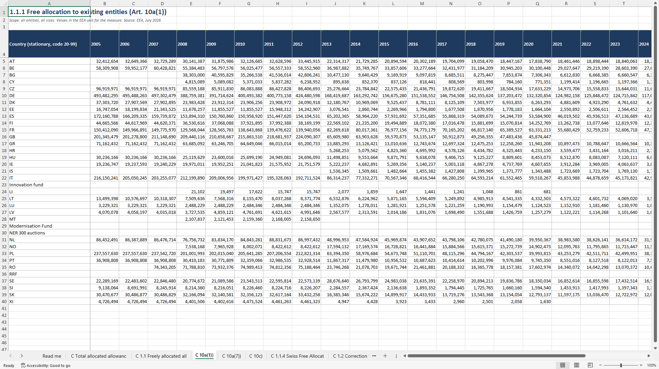The height and width of the screenshot is (369, 659).
Task: Zoom out with the minus button
Action: point(600,365)
